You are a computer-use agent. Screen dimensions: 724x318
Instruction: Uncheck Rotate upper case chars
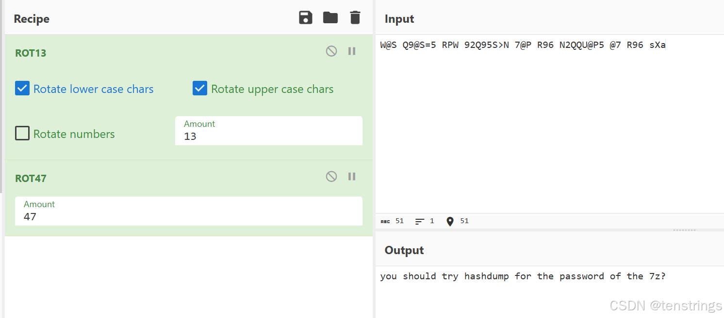coord(200,88)
